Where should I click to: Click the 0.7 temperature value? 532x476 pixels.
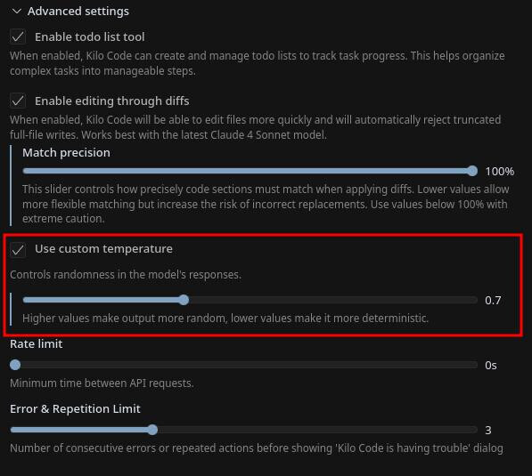[493, 301]
